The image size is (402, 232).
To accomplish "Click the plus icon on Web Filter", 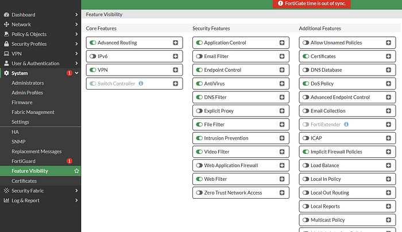I will pos(282,179).
